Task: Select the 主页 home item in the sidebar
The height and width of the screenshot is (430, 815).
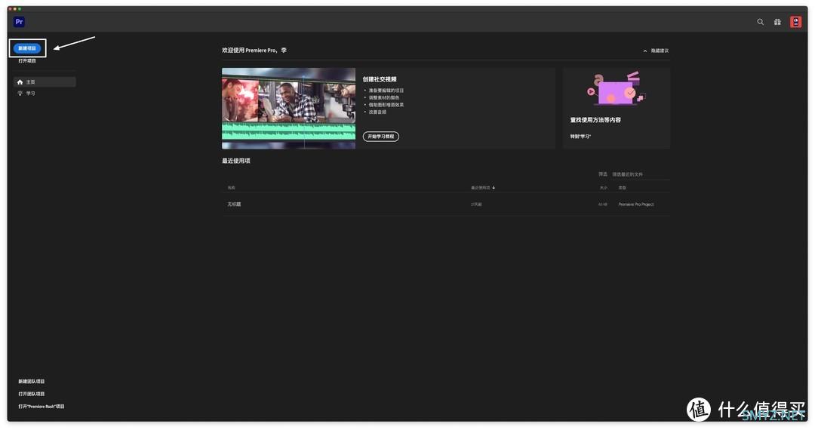Action: (45, 82)
